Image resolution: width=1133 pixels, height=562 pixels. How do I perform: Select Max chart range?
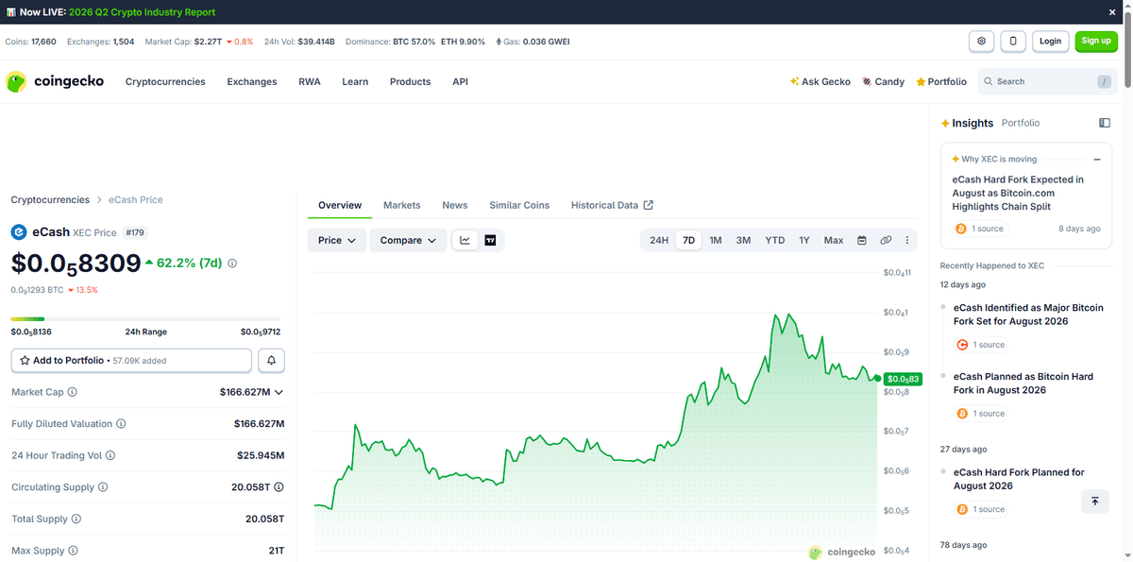(834, 241)
